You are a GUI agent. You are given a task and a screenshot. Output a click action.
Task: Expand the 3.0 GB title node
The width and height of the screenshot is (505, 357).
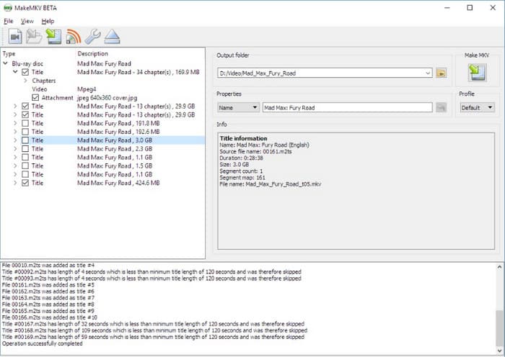(15, 140)
